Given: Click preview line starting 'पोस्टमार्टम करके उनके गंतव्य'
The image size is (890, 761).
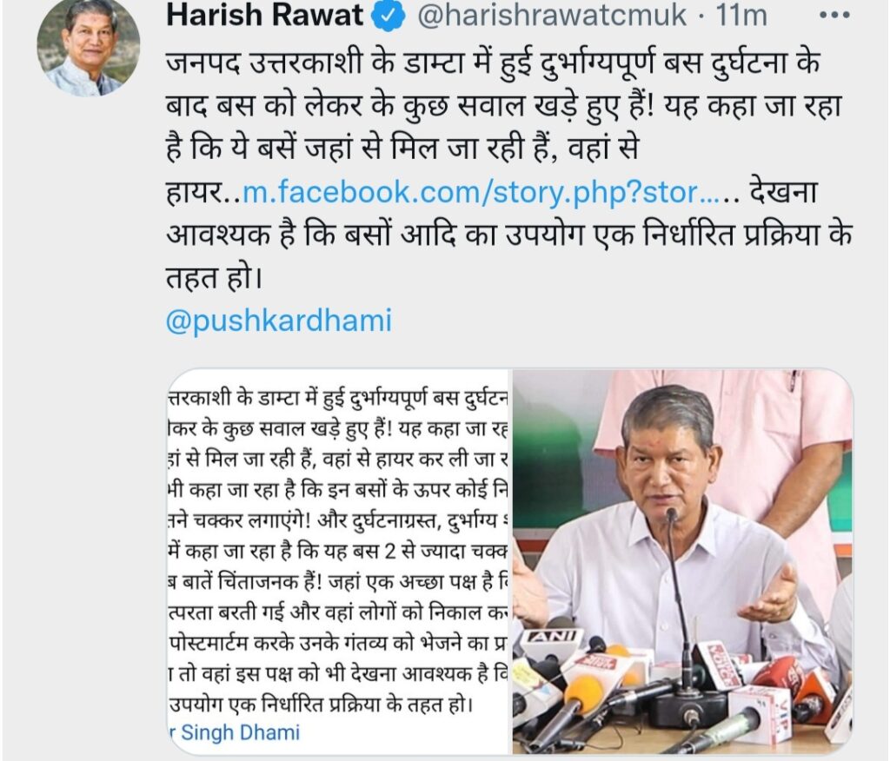Looking at the screenshot, I should pos(338,644).
